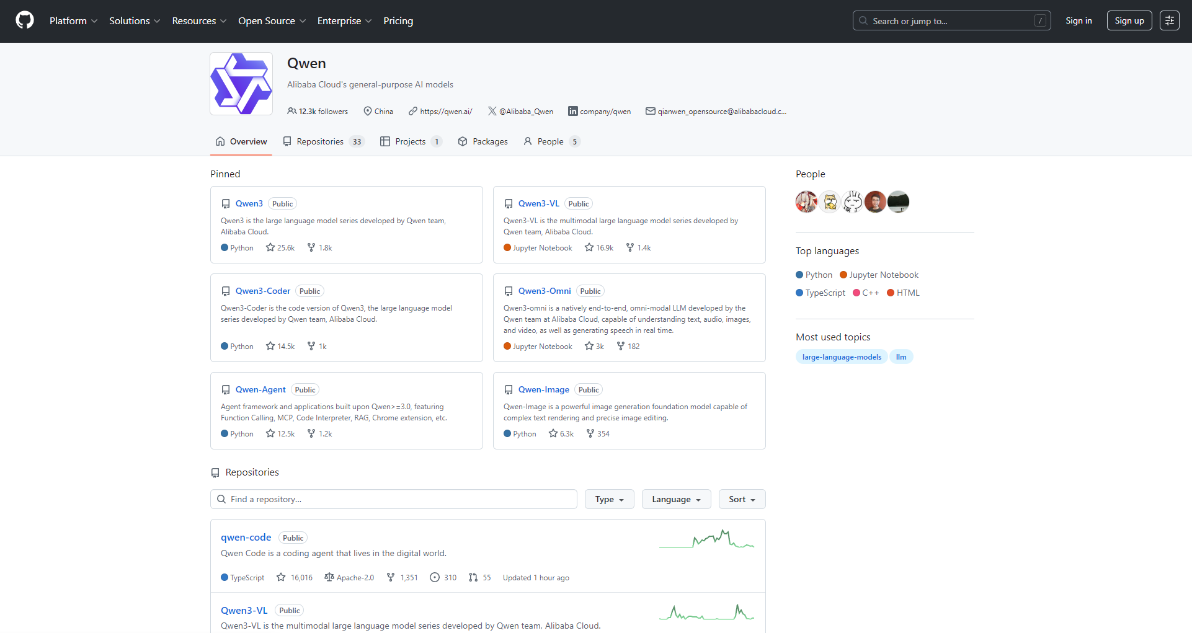Open the Sort dropdown
1192x633 pixels.
[742, 499]
